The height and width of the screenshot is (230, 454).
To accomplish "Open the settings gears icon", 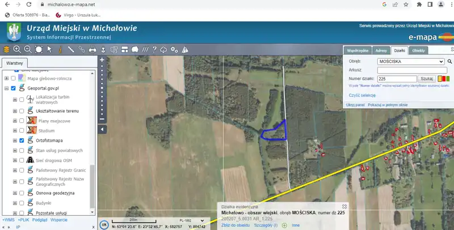I will click(x=174, y=50).
